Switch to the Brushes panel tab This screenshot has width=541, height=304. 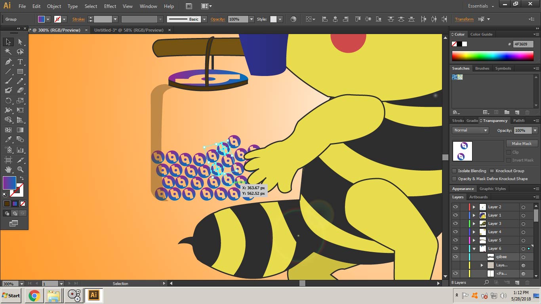click(x=482, y=68)
